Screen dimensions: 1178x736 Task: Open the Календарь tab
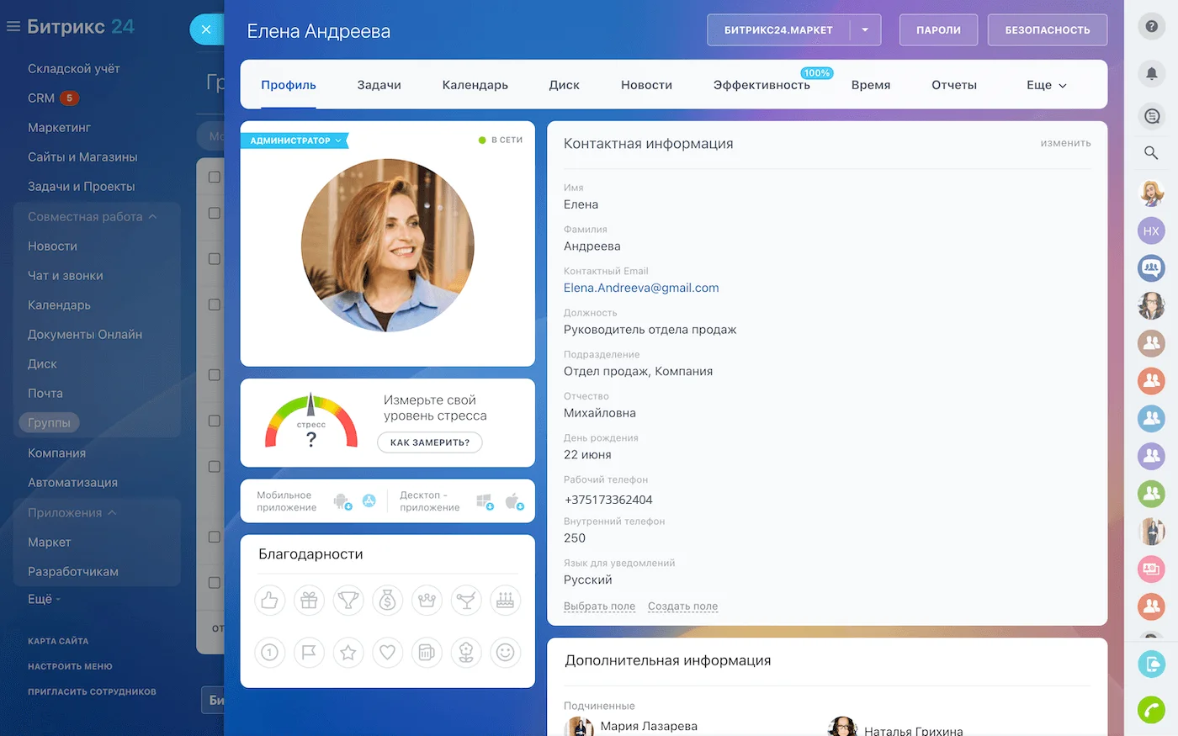pyautogui.click(x=475, y=85)
